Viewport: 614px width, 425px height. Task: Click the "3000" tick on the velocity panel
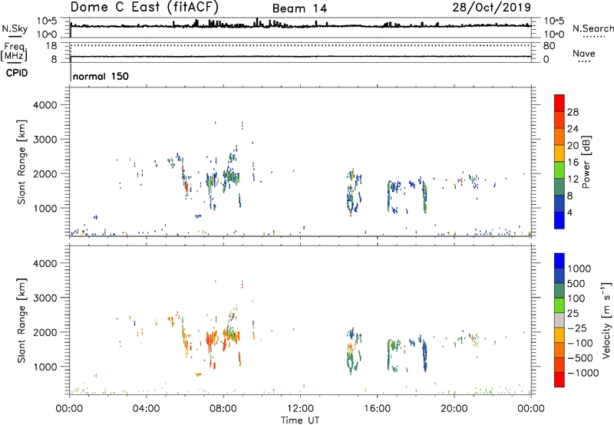point(45,298)
